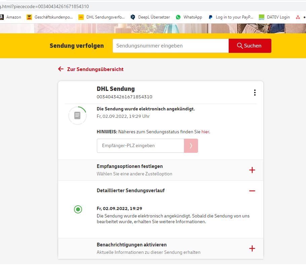Follow the 'hier' status link
Image resolution: width=306 pixels, height=273 pixels.
click(x=205, y=132)
